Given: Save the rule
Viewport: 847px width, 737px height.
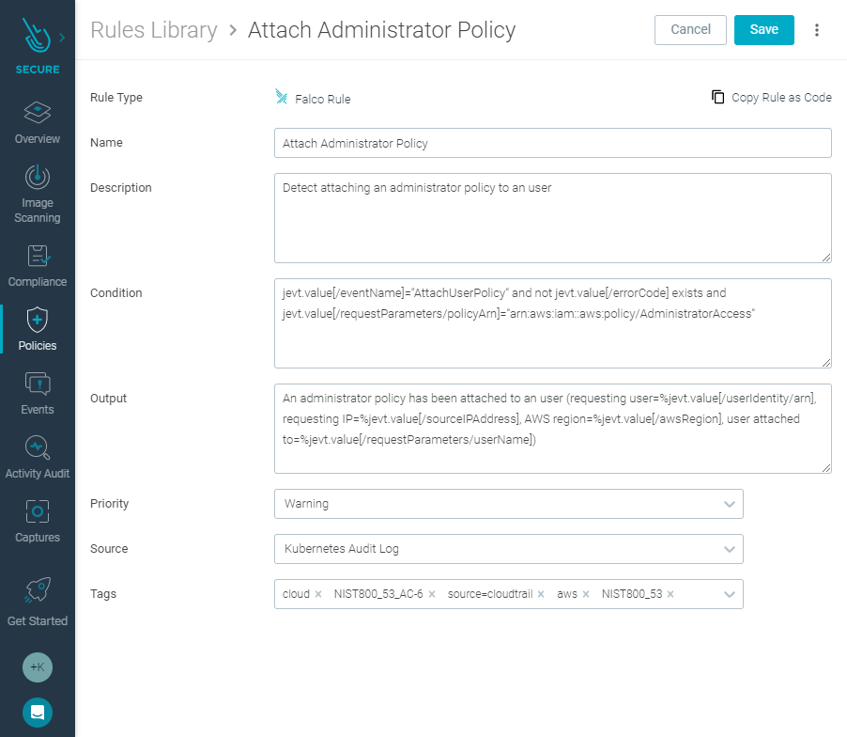Looking at the screenshot, I should (x=763, y=30).
